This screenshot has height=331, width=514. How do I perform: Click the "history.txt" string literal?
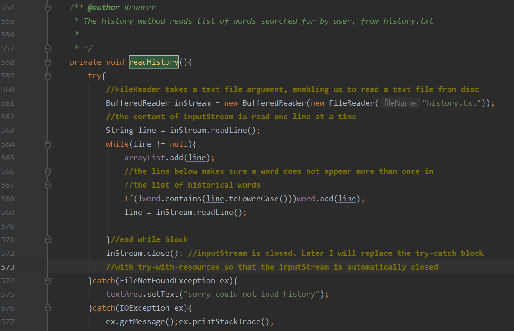[451, 103]
